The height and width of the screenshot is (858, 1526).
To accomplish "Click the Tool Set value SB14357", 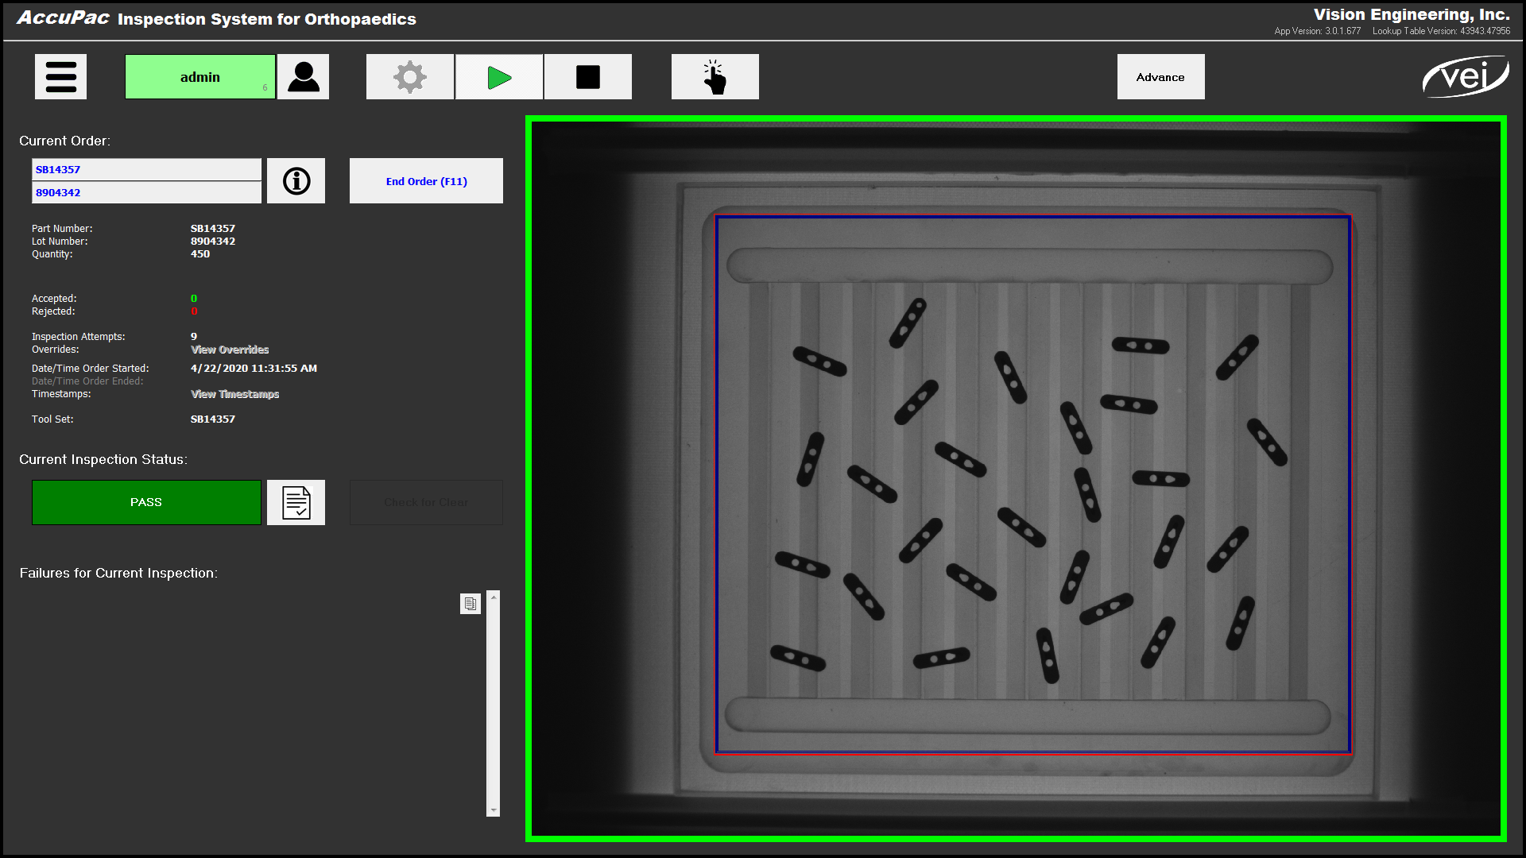I will click(x=213, y=419).
